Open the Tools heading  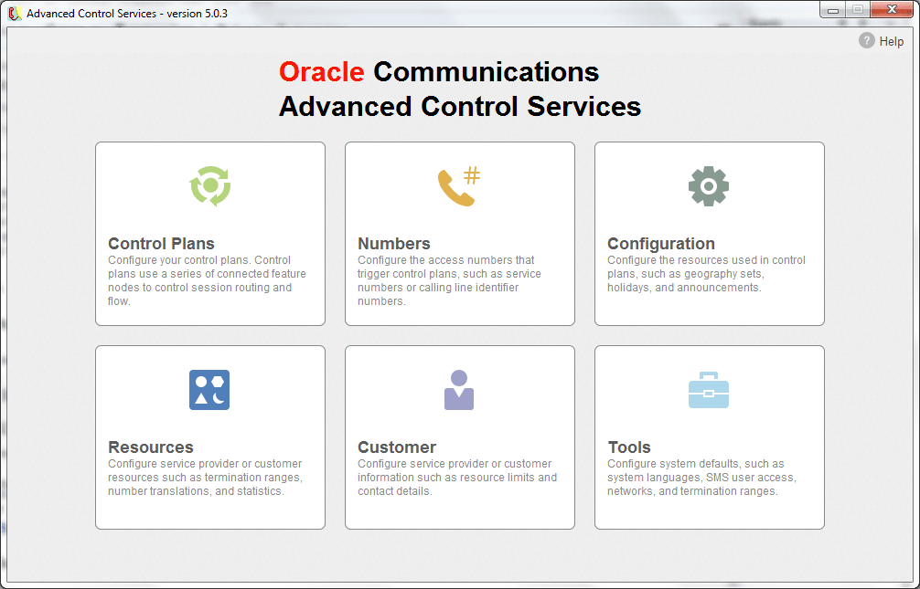coord(629,447)
